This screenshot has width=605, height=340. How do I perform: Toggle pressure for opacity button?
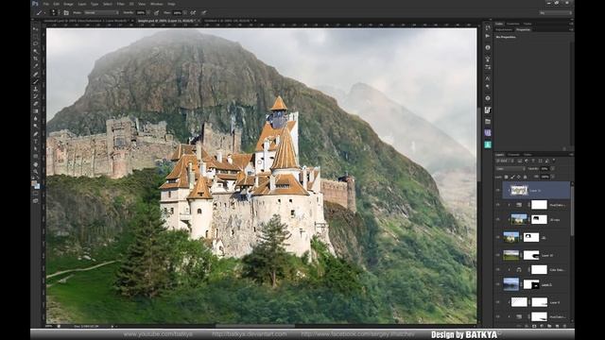pyautogui.click(x=156, y=12)
